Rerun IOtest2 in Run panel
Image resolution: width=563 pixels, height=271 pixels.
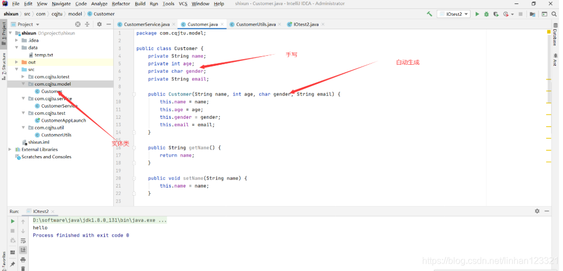[x=12, y=221]
